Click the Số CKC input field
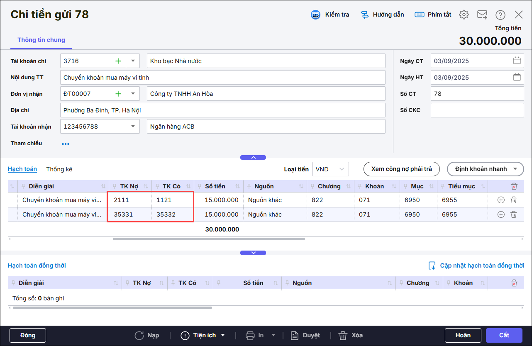The width and height of the screenshot is (532, 346). [x=477, y=110]
